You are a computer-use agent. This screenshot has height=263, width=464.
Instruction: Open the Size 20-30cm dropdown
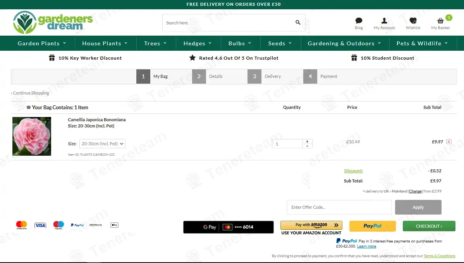point(102,144)
